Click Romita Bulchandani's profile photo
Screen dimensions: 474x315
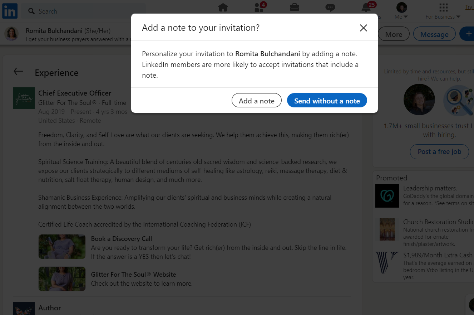coord(11,34)
